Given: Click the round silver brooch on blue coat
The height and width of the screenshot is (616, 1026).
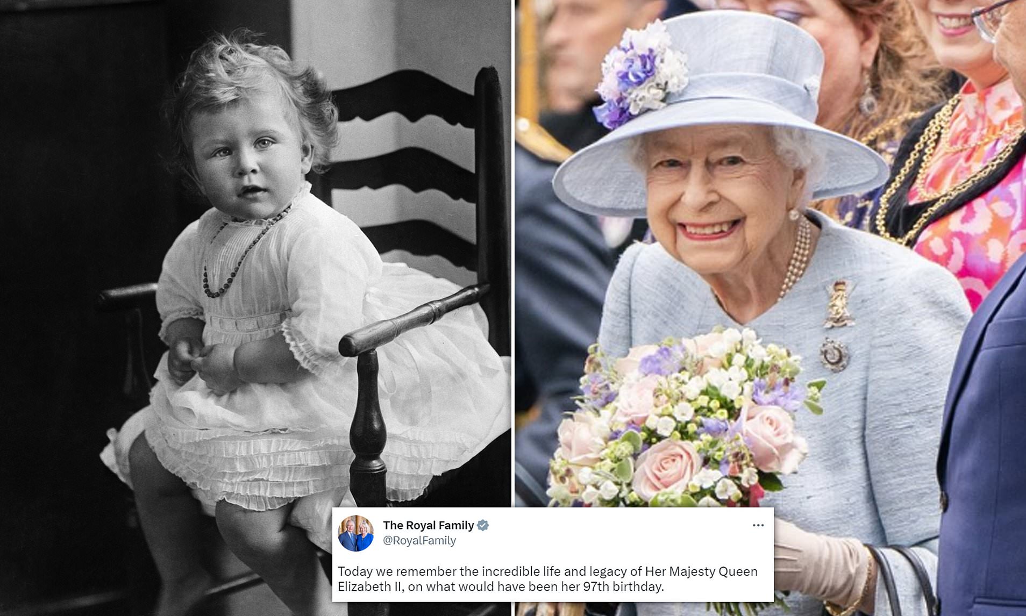Looking at the screenshot, I should [834, 355].
